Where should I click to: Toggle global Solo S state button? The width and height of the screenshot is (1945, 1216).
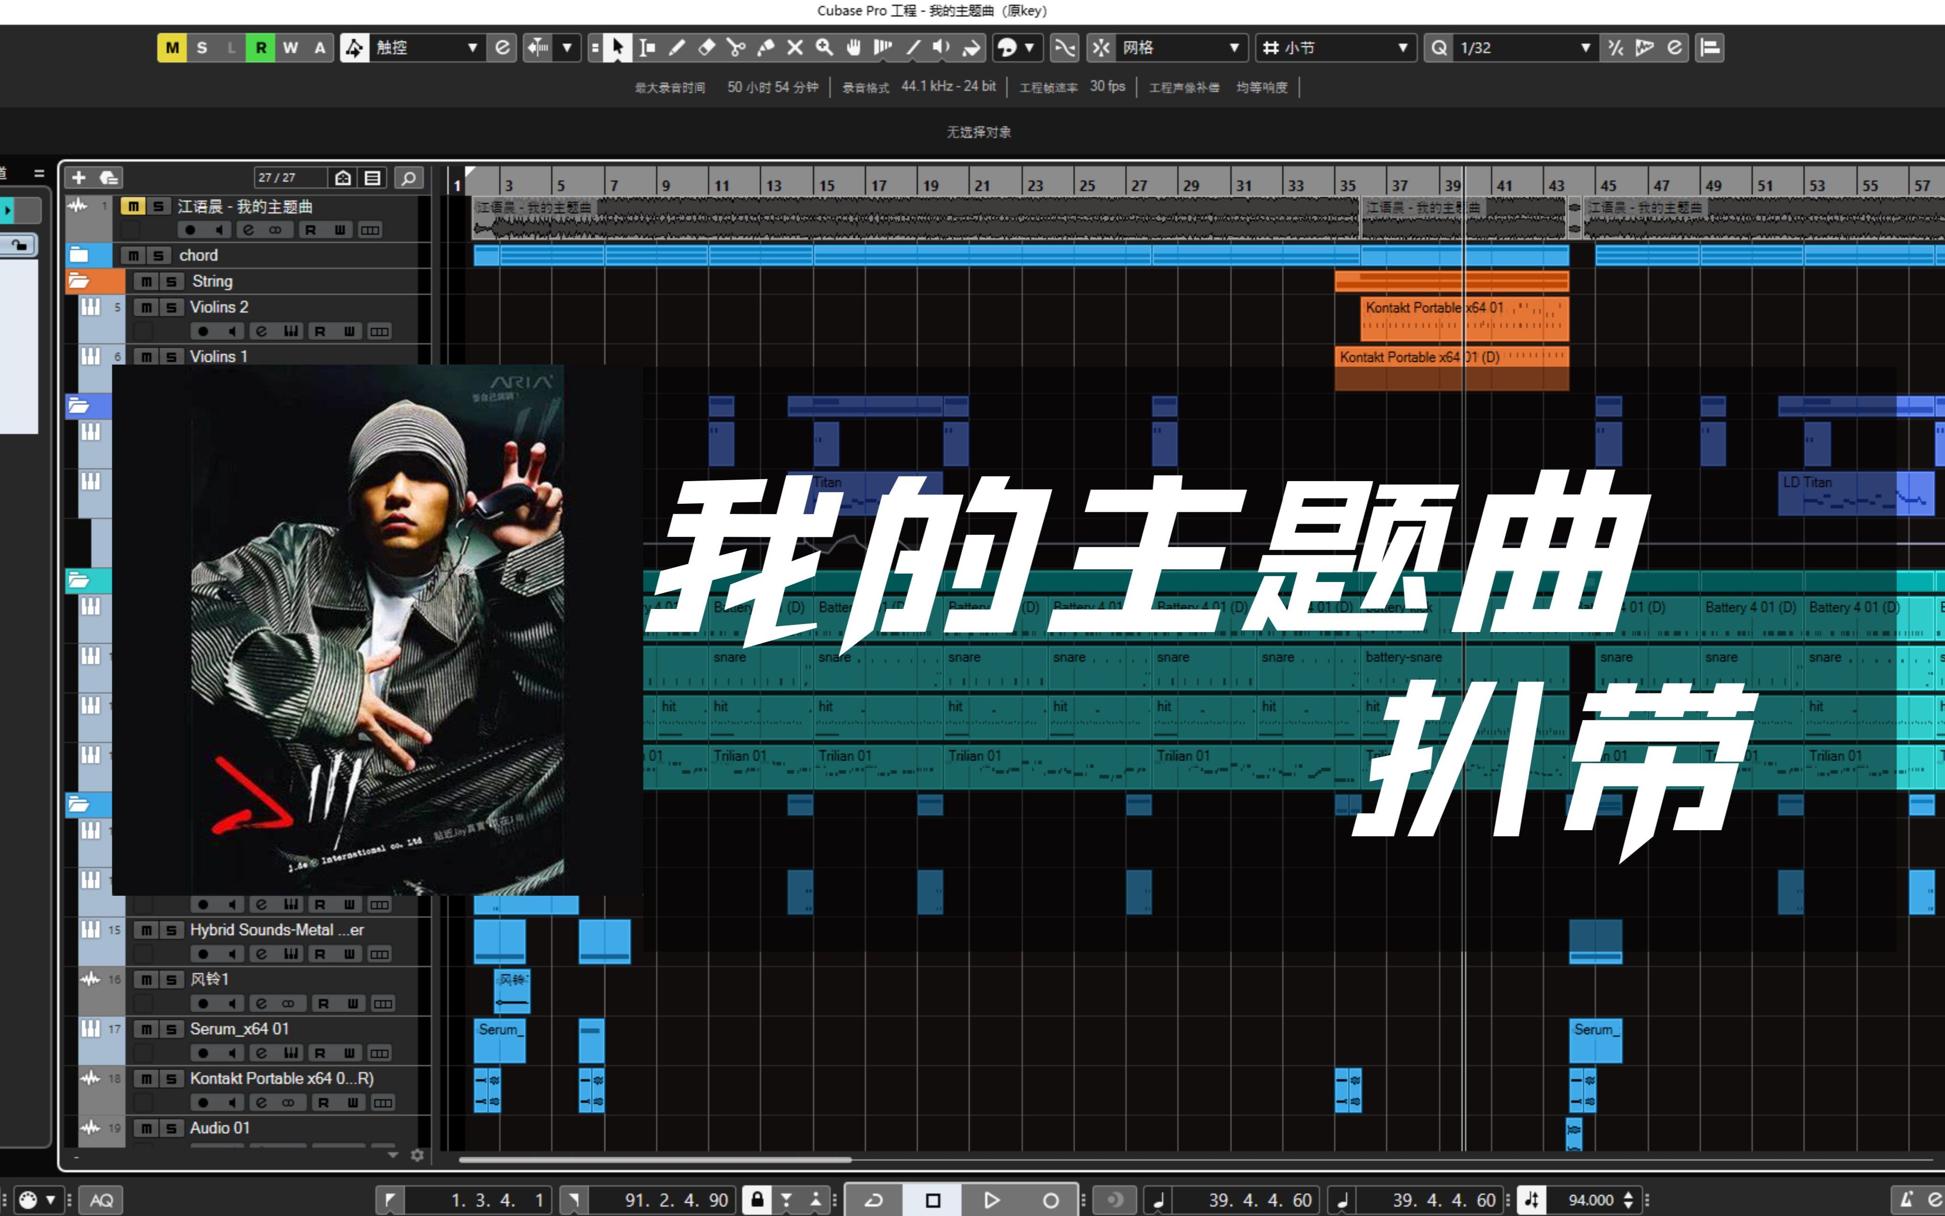point(202,48)
